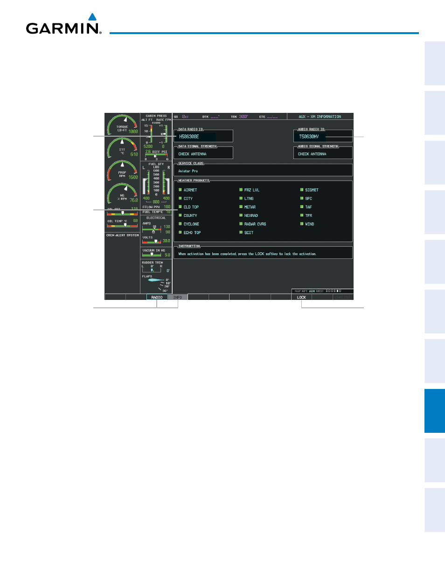This screenshot has width=445, height=576.
Task: Click the DIFF PSI bar indicator
Action: (156, 155)
